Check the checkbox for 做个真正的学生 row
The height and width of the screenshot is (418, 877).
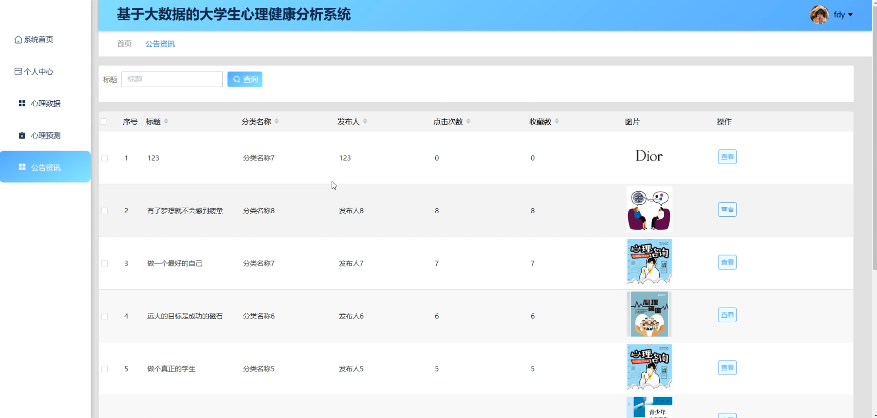pos(105,369)
